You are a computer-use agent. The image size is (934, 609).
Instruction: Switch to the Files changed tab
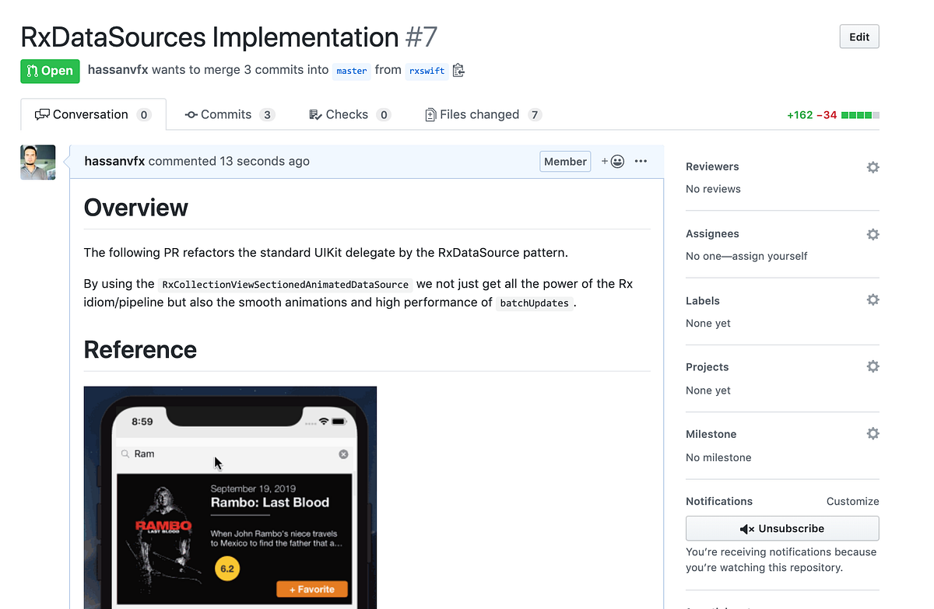pos(483,114)
